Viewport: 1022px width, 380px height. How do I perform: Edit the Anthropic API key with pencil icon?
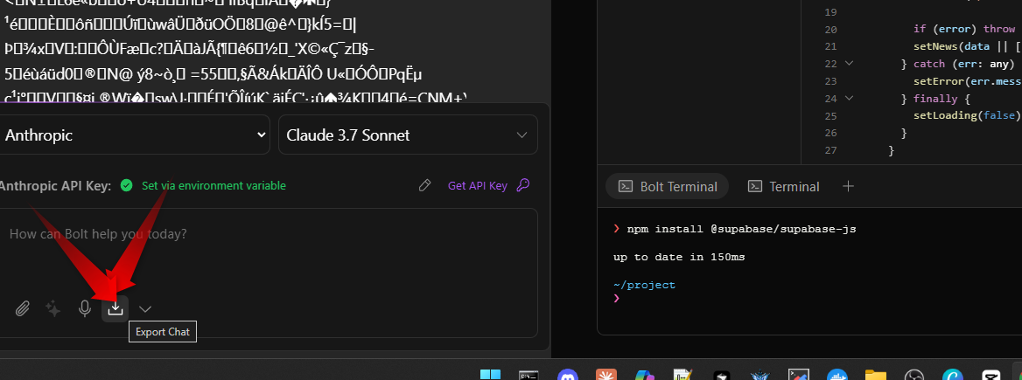pos(424,185)
